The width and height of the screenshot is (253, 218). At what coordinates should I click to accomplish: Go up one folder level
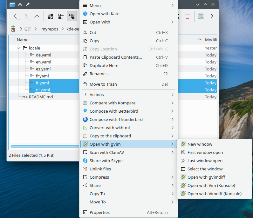pos(37,16)
